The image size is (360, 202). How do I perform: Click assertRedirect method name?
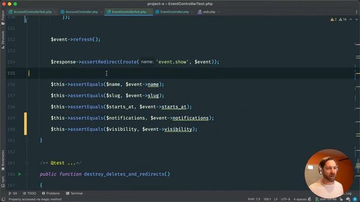(101, 62)
